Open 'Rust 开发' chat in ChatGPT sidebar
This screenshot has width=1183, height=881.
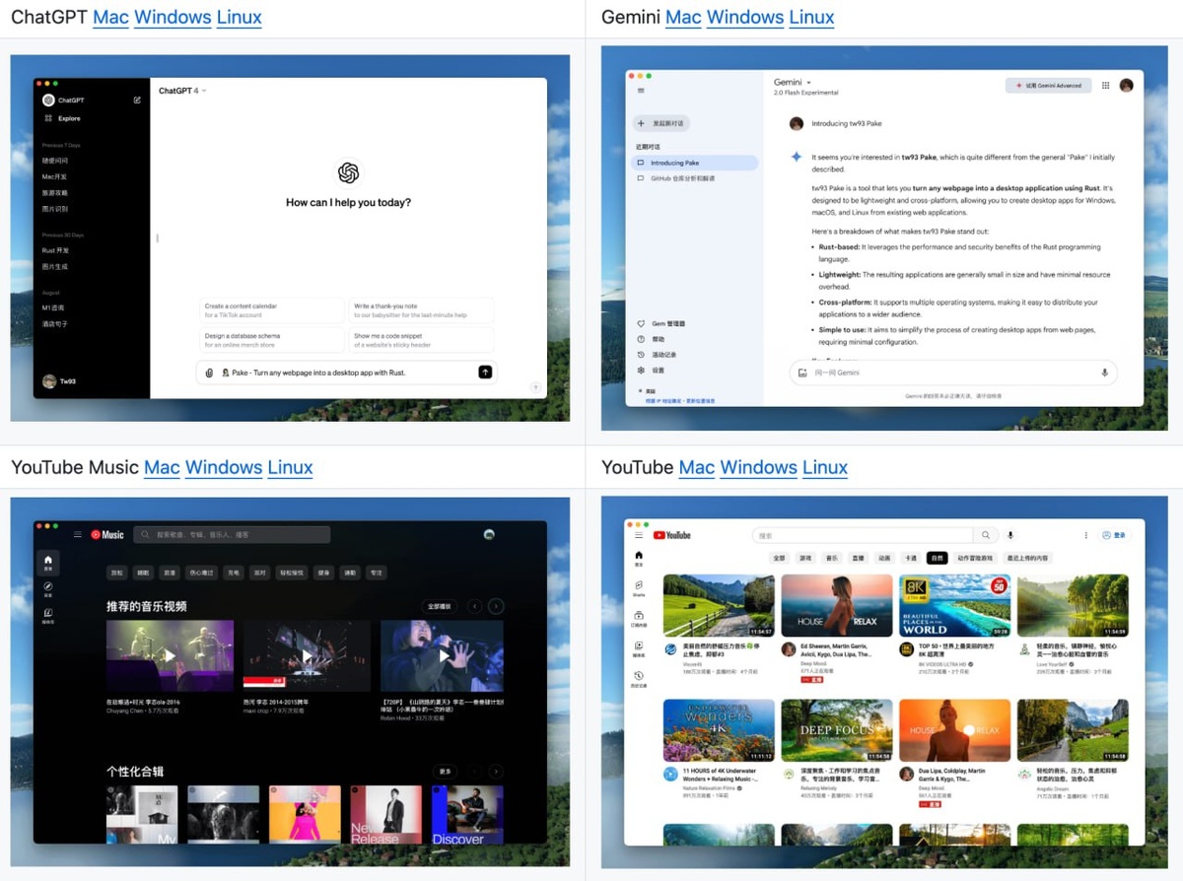click(55, 250)
